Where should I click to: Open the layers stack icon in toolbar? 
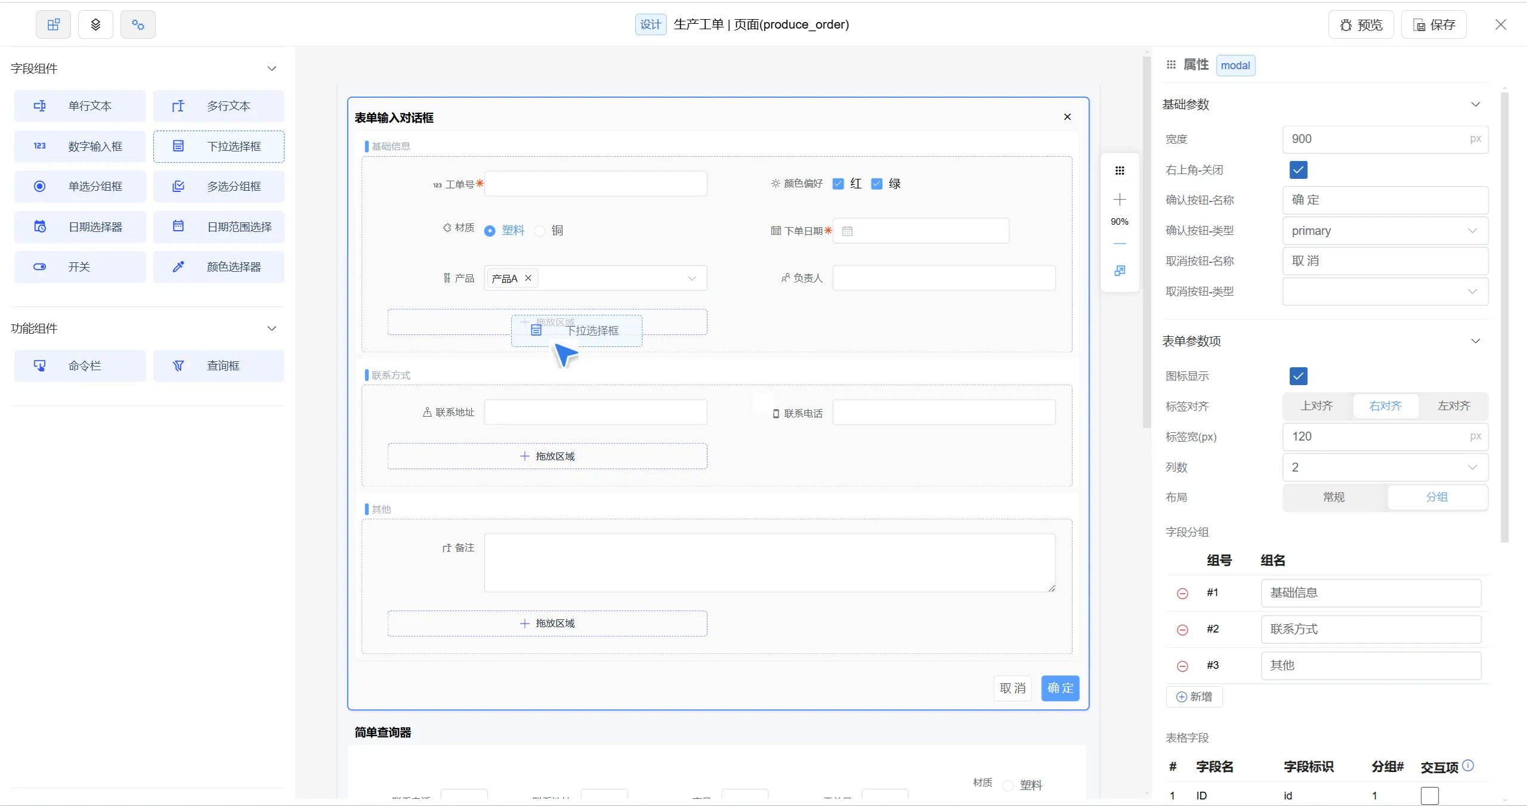95,24
